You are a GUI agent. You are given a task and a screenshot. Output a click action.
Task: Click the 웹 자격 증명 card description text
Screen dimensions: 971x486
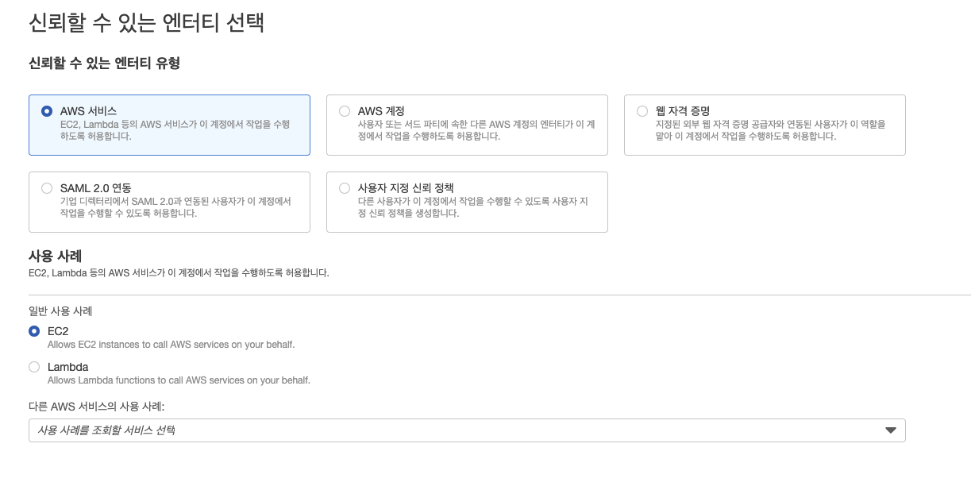click(x=770, y=130)
